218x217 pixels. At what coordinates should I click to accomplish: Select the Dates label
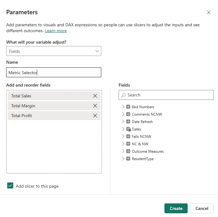(136, 129)
